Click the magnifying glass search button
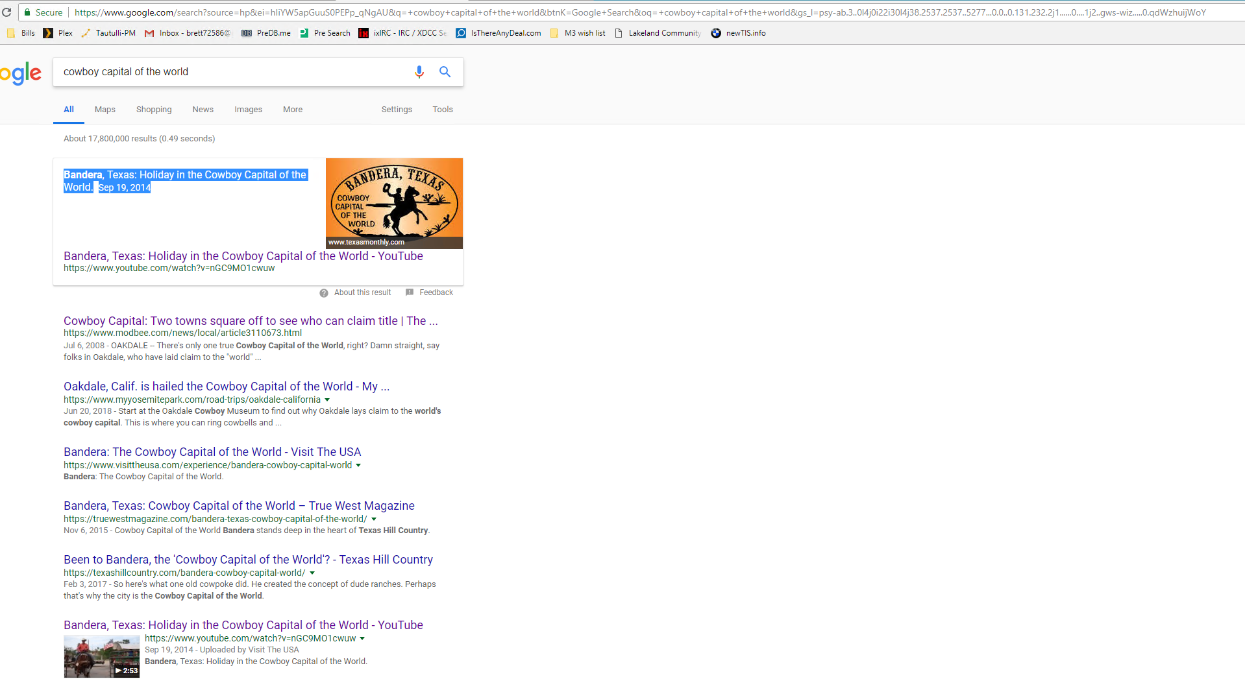 (x=445, y=72)
